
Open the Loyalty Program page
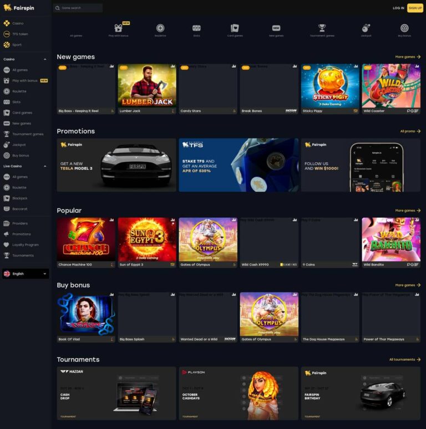[21, 244]
